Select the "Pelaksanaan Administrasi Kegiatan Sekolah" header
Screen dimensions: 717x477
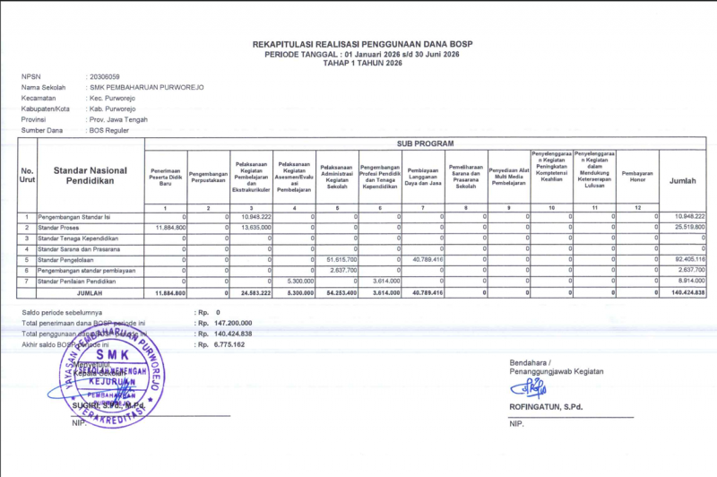tap(337, 177)
